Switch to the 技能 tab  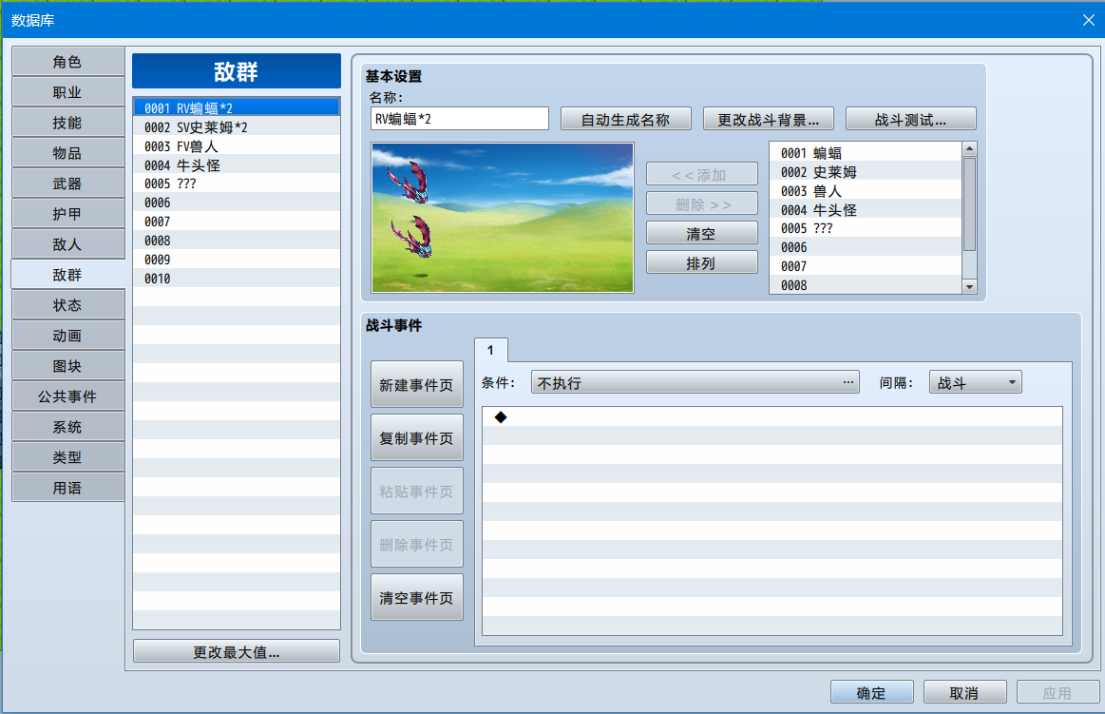click(67, 123)
